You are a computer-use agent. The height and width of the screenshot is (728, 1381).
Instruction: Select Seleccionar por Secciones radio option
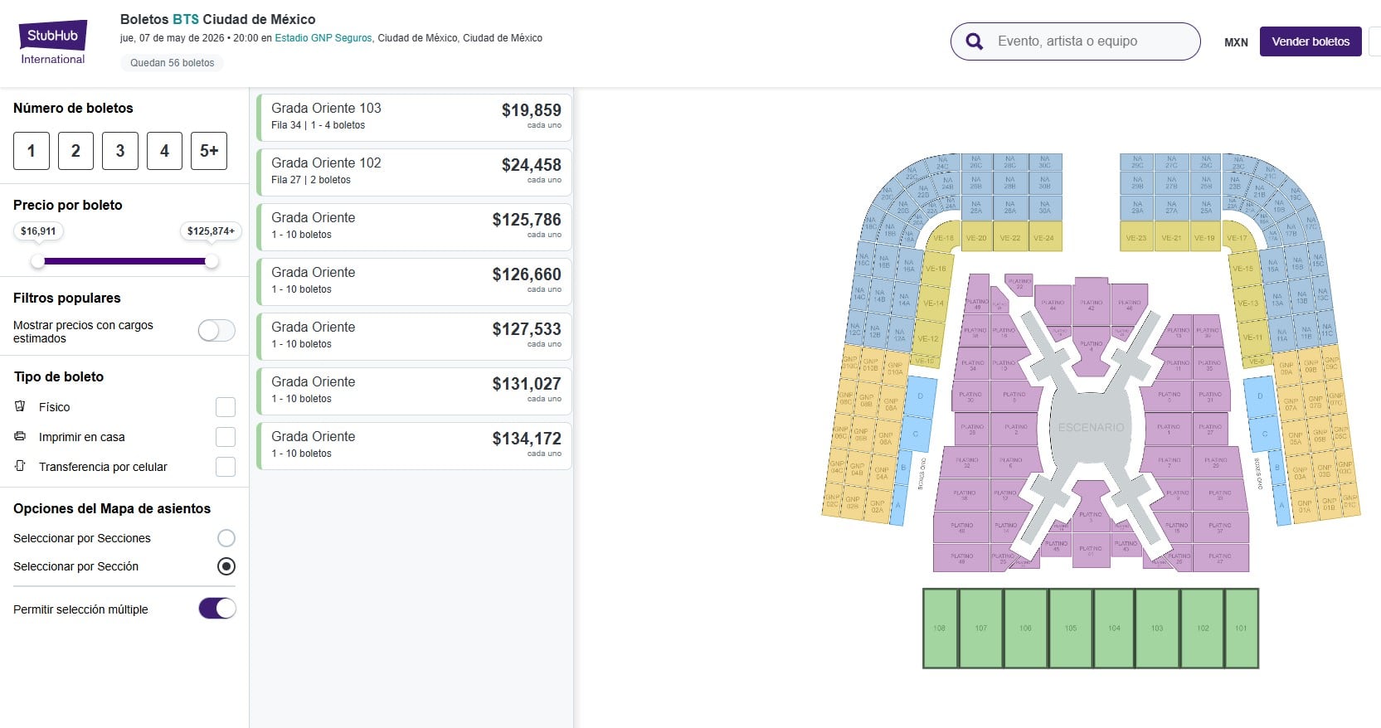click(225, 537)
